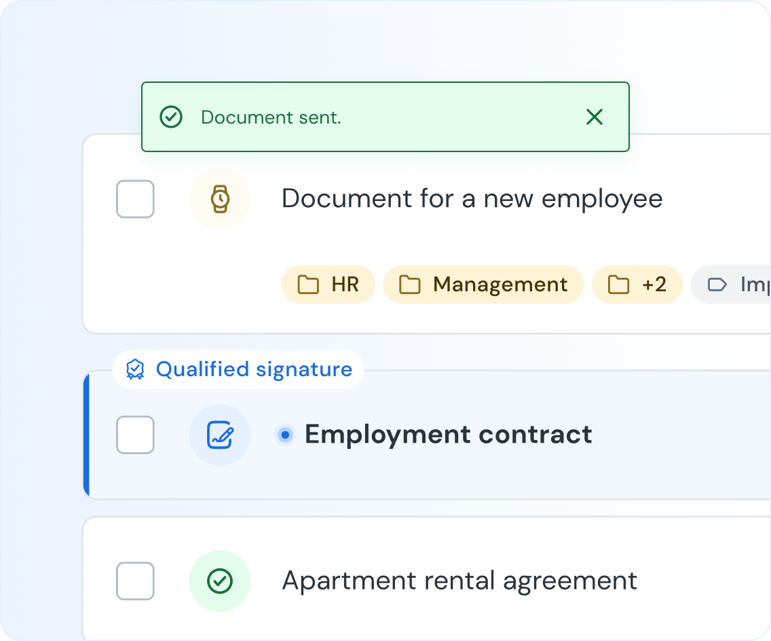Click the green completed check icon
771x641 pixels.
[x=220, y=581]
